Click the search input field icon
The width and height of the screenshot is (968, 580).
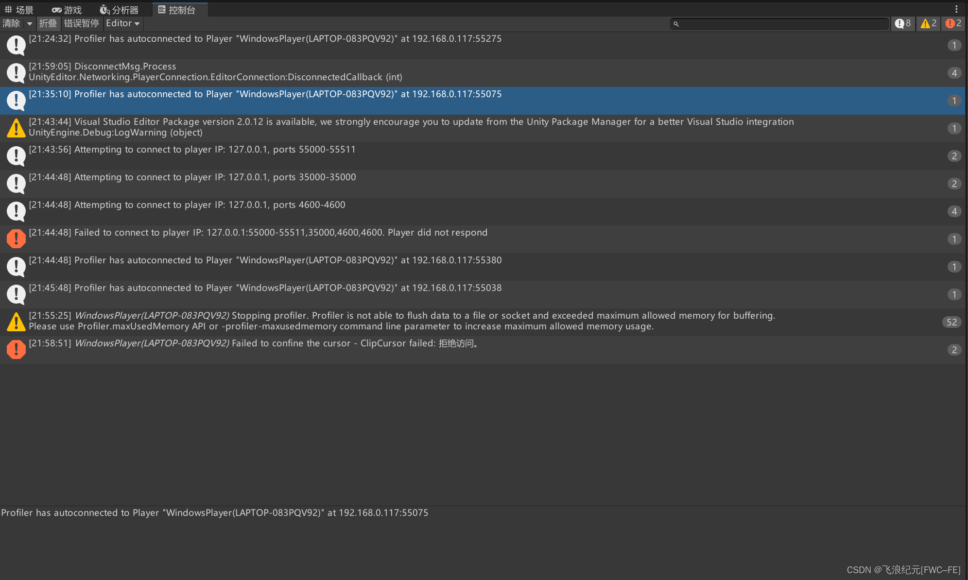click(x=676, y=23)
